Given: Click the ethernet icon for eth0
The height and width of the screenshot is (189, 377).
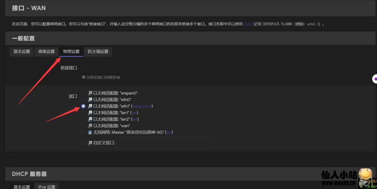Looking at the screenshot, I should (x=90, y=99).
